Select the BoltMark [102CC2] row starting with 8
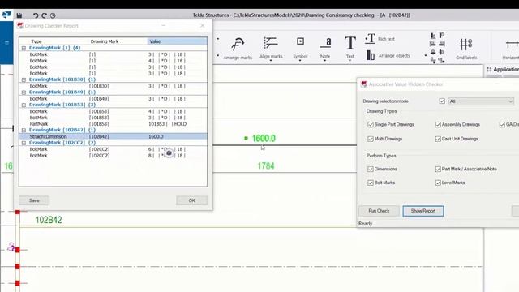The image size is (519, 292). coord(114,156)
